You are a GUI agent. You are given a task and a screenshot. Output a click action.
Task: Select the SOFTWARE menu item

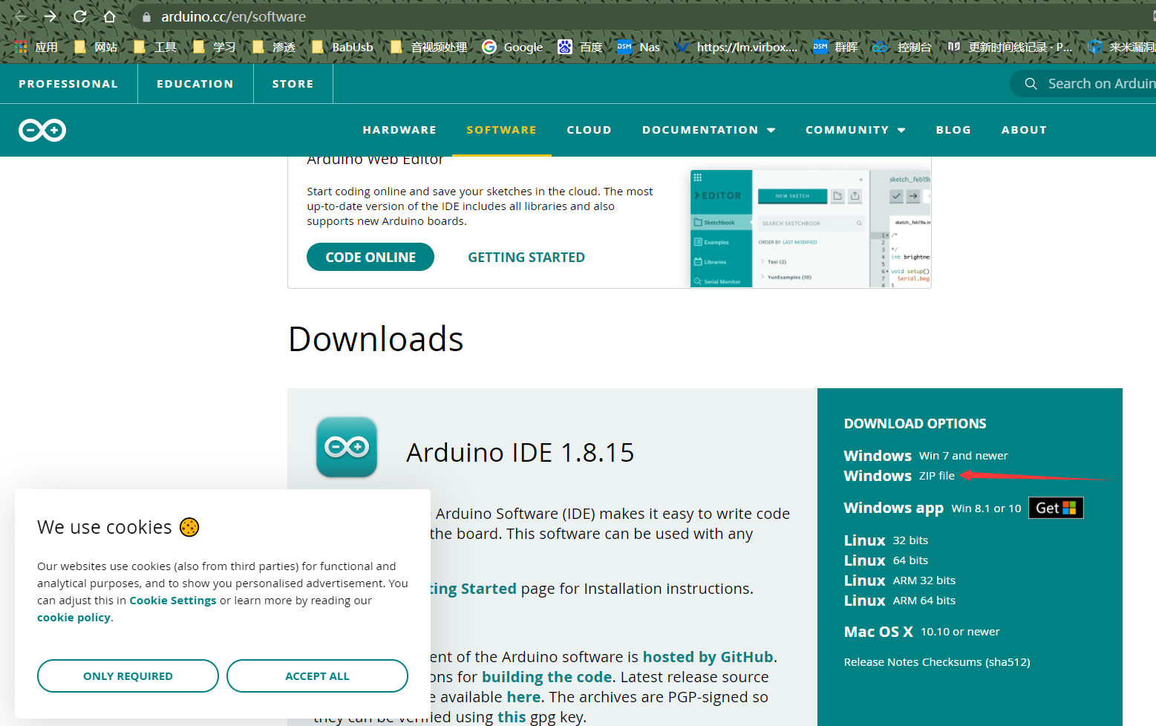click(501, 130)
